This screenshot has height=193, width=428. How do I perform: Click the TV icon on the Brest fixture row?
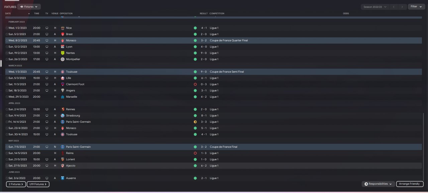47,34
